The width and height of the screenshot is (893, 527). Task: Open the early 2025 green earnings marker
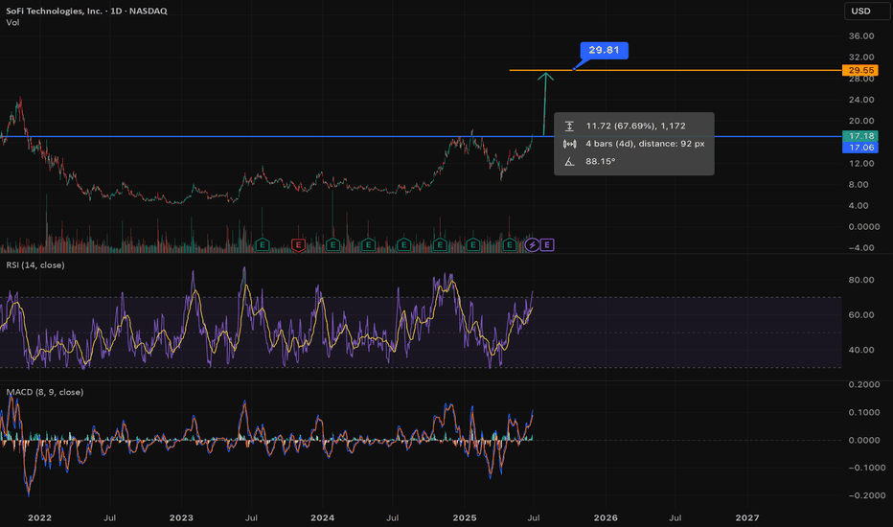coord(472,245)
